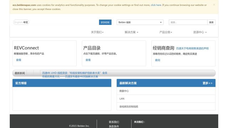This screenshot has height=128, width=228.
Task: Click the 最新新闻 label
Action: click(20, 73)
